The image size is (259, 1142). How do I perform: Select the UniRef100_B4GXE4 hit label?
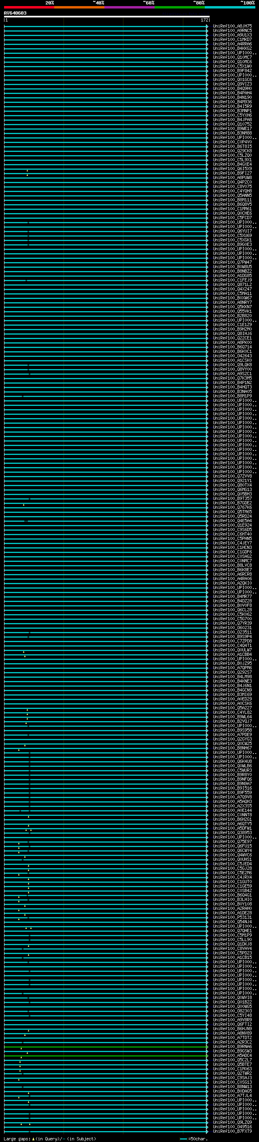(x=232, y=164)
